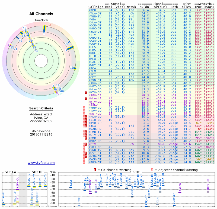Screen dimensions: 217x209
Task: Click the Callsign column header
Action: [96, 7]
